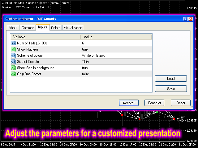Click the 1.09305 price label on the chart axis
198x148 pixels.
coord(192,121)
